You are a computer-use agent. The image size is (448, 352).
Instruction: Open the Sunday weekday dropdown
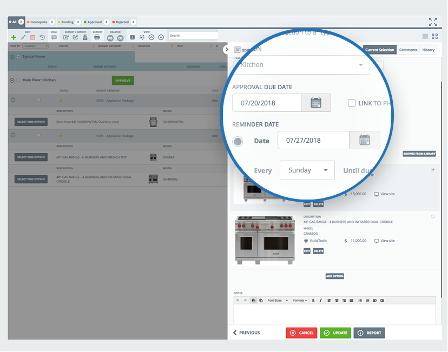[307, 170]
